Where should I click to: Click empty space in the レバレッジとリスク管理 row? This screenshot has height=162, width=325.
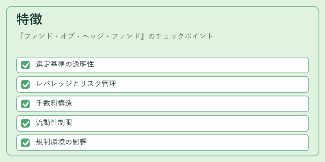coord(211,84)
